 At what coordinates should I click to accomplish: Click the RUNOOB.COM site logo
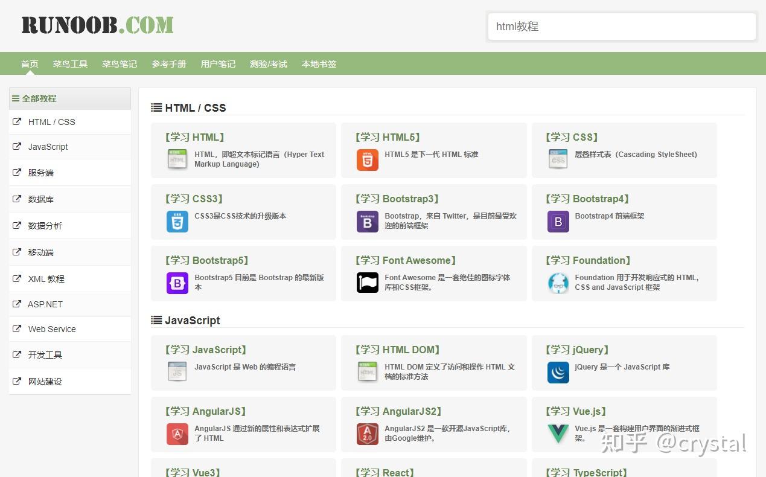point(98,25)
